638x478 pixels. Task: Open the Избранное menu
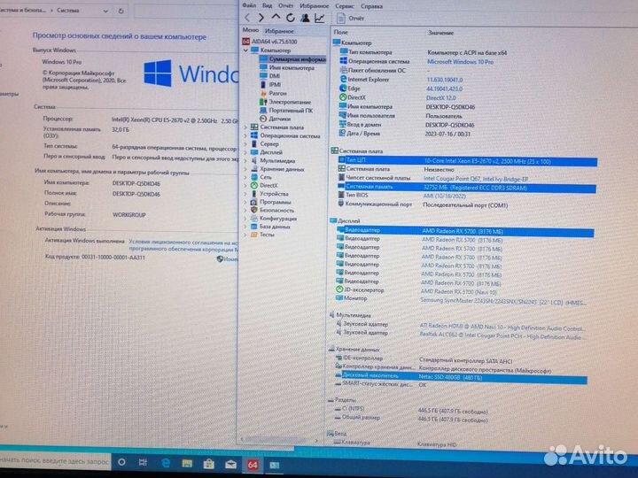(314, 5)
